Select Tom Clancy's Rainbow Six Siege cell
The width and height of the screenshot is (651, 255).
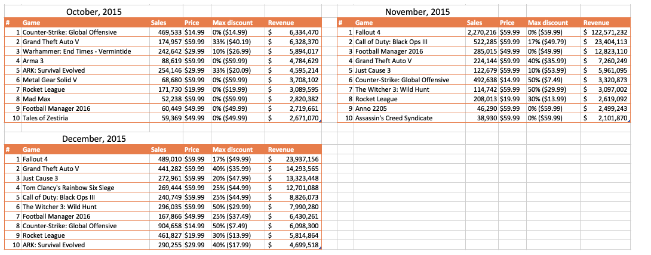(x=85, y=188)
